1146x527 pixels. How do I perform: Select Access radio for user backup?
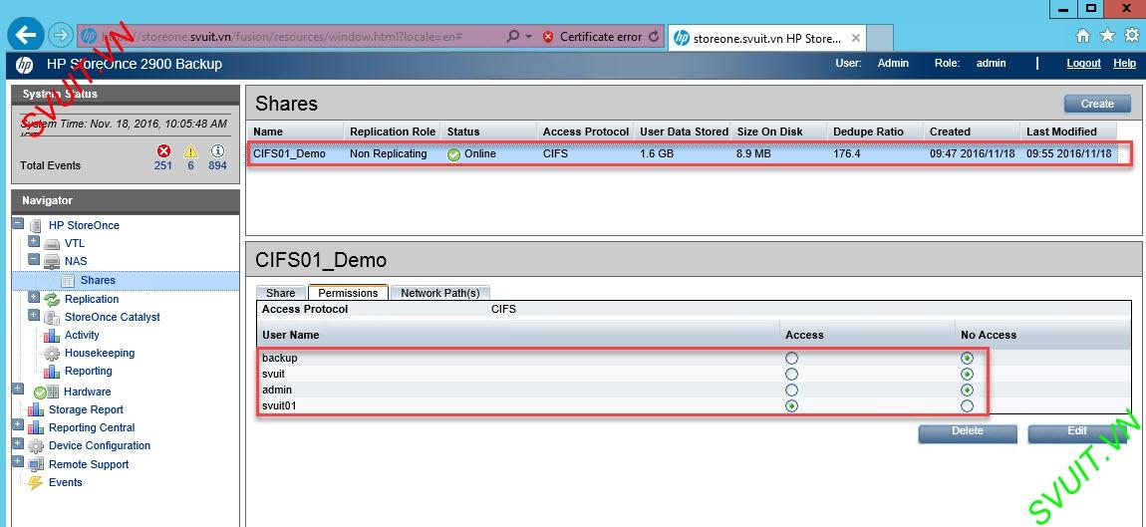(x=791, y=359)
